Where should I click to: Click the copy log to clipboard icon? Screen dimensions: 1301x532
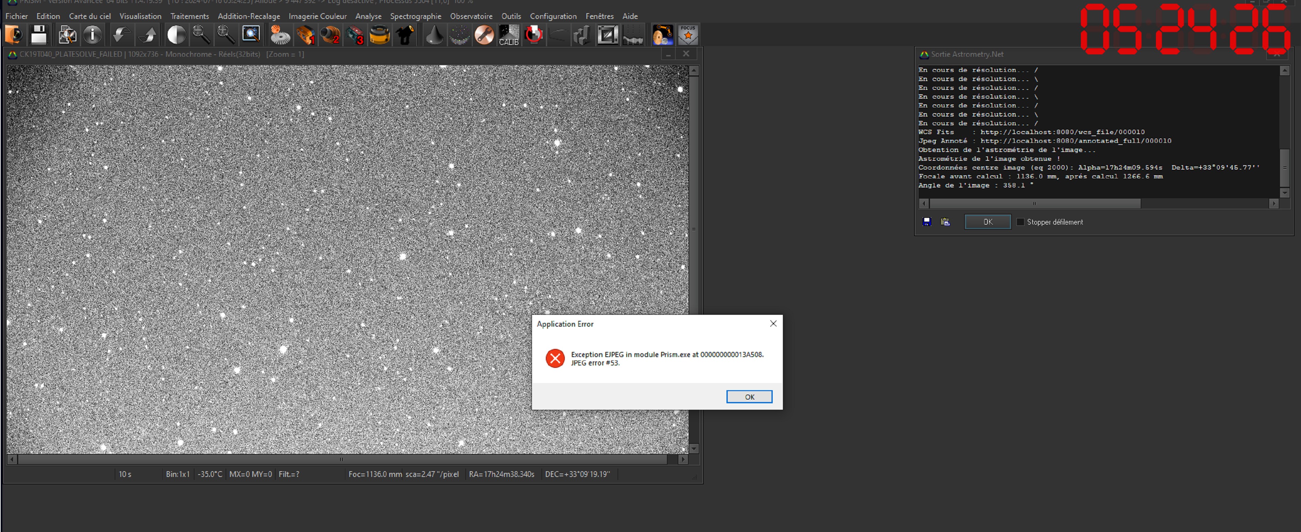(x=945, y=222)
